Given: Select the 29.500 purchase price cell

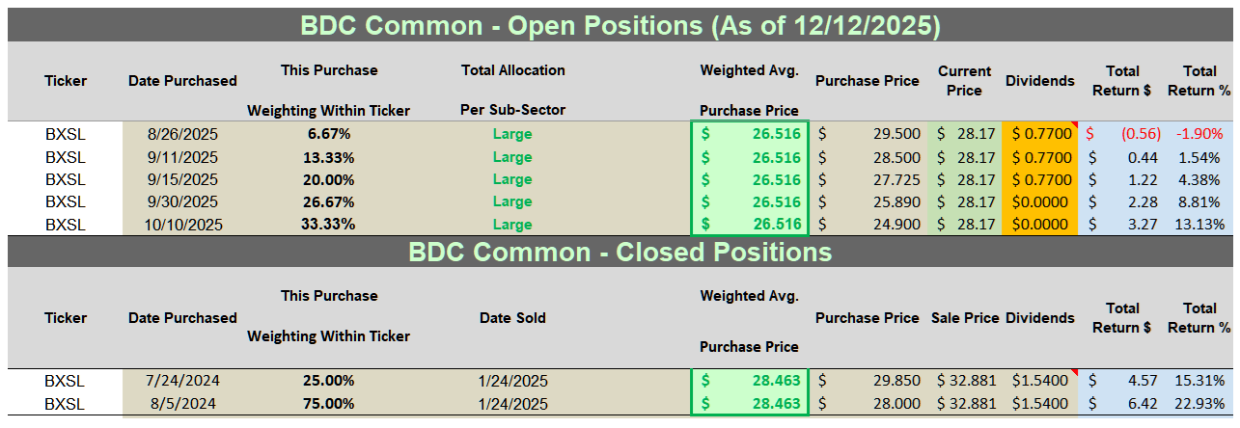Looking at the screenshot, I should pos(868,134).
